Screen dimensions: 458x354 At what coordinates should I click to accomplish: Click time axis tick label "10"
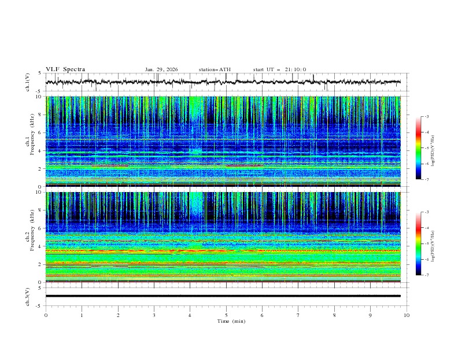point(407,315)
